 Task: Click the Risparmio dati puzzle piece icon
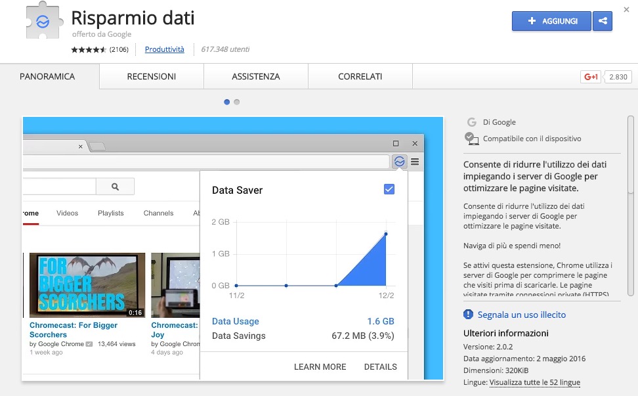click(x=44, y=22)
